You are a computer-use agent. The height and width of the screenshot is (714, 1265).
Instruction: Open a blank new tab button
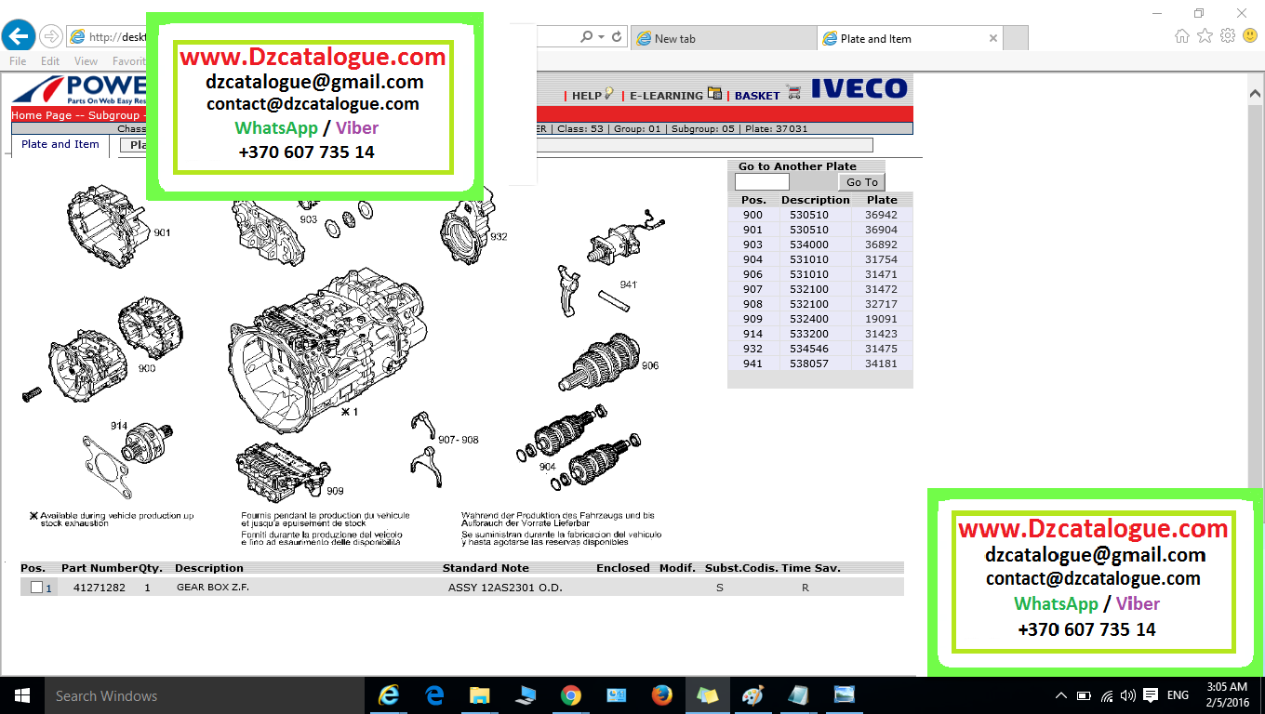pos(1016,38)
